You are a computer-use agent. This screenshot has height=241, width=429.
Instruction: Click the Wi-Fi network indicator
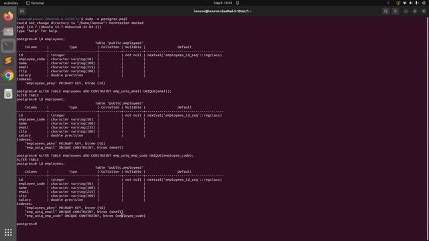[404, 3]
